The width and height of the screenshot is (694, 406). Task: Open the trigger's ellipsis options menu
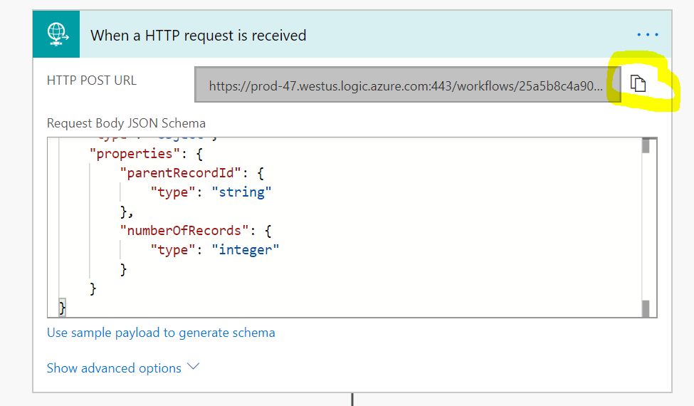648,34
